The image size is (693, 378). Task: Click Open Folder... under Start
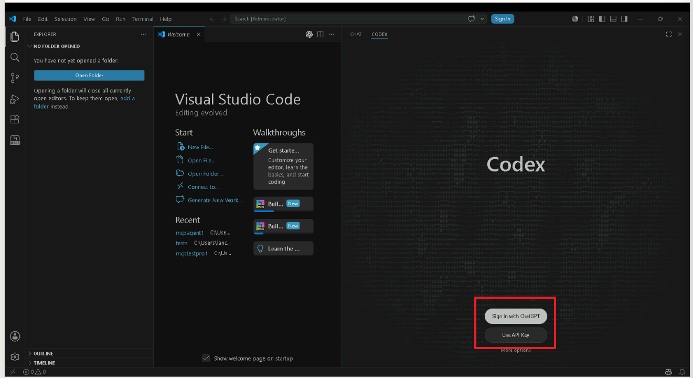pyautogui.click(x=205, y=173)
